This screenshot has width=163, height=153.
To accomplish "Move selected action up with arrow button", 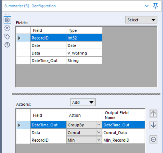I will 153,113.
